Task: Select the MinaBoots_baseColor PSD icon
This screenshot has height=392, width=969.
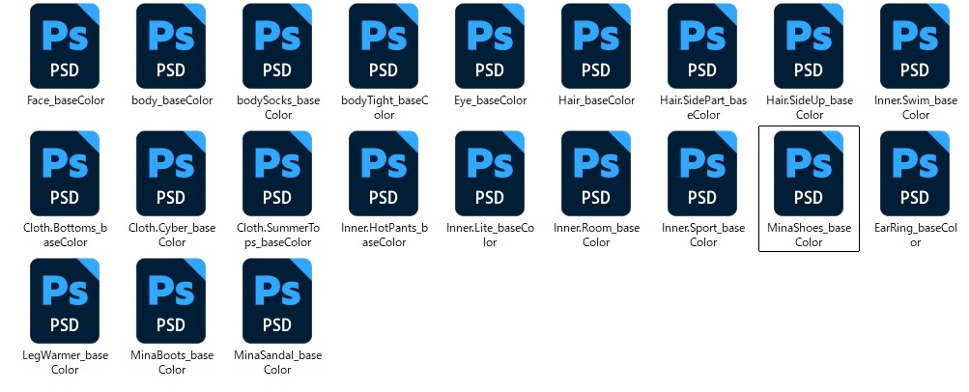Action: pyautogui.click(x=171, y=300)
